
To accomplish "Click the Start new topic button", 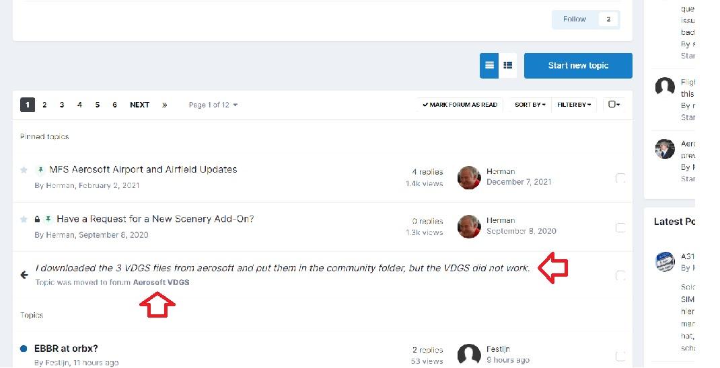I will point(578,66).
